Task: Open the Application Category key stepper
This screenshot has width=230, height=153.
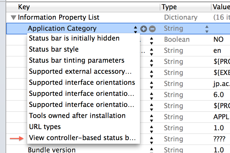Action: tap(135, 29)
